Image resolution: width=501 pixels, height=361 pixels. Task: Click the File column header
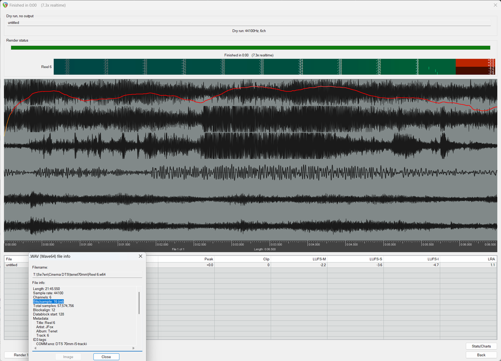pos(16,259)
